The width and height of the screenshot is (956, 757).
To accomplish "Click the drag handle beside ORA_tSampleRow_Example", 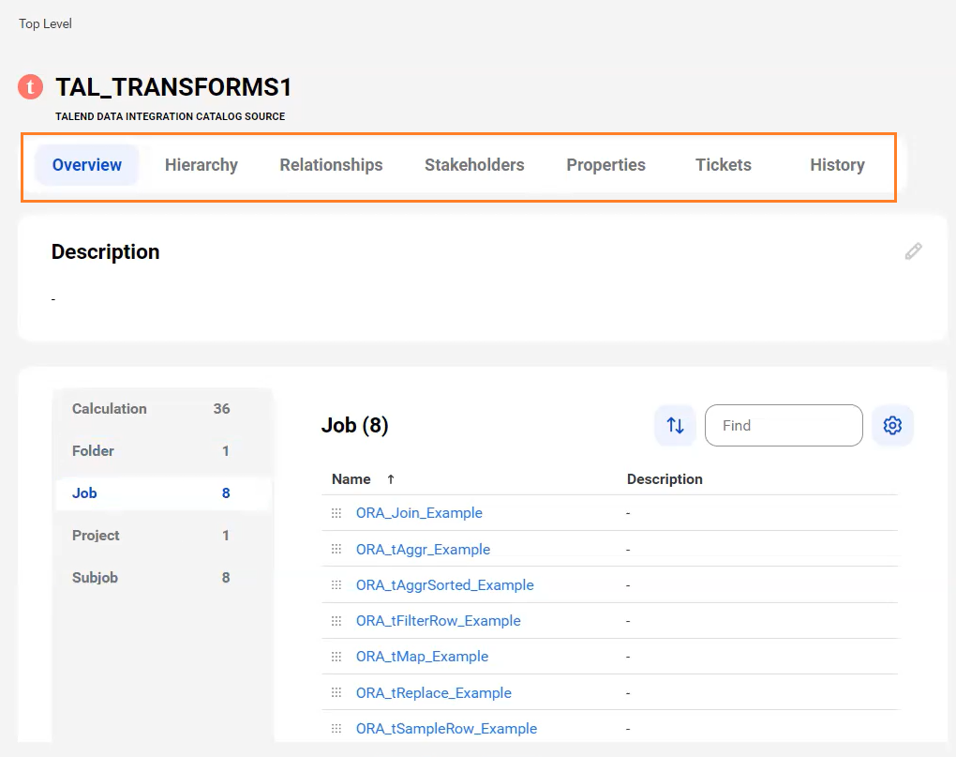I will [x=336, y=728].
